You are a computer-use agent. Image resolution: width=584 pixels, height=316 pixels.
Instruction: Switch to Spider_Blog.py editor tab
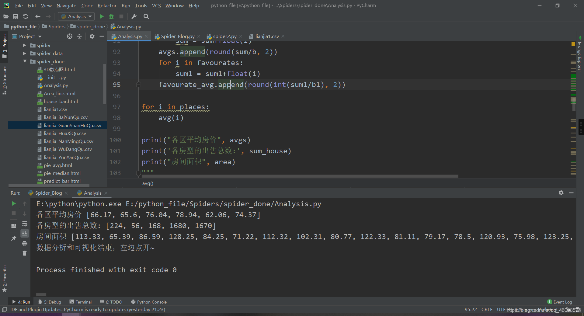[178, 36]
